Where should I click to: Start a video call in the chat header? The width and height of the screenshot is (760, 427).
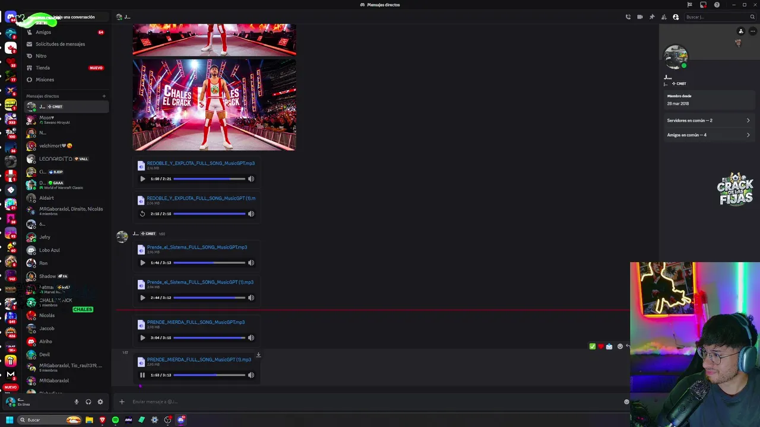(640, 17)
